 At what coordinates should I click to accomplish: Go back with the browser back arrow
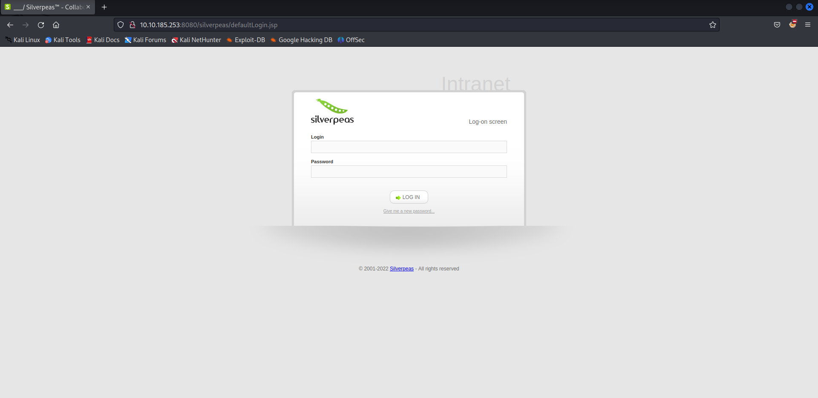(x=10, y=25)
